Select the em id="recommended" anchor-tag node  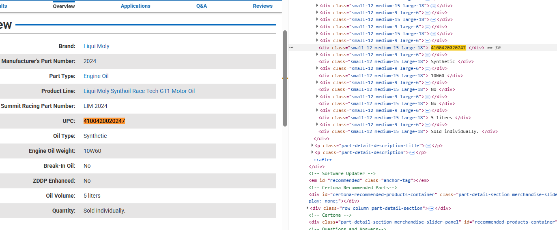(x=369, y=180)
